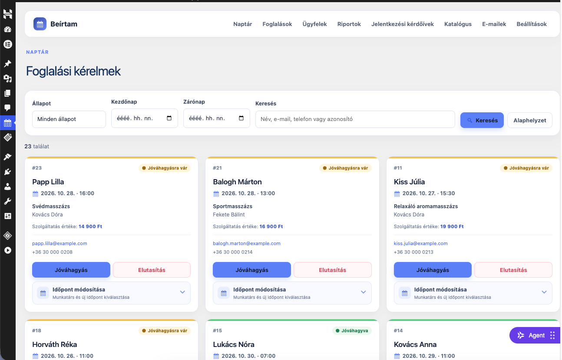This screenshot has height=360, width=562.
Task: Open the E-mailek menu item
Action: (494, 24)
